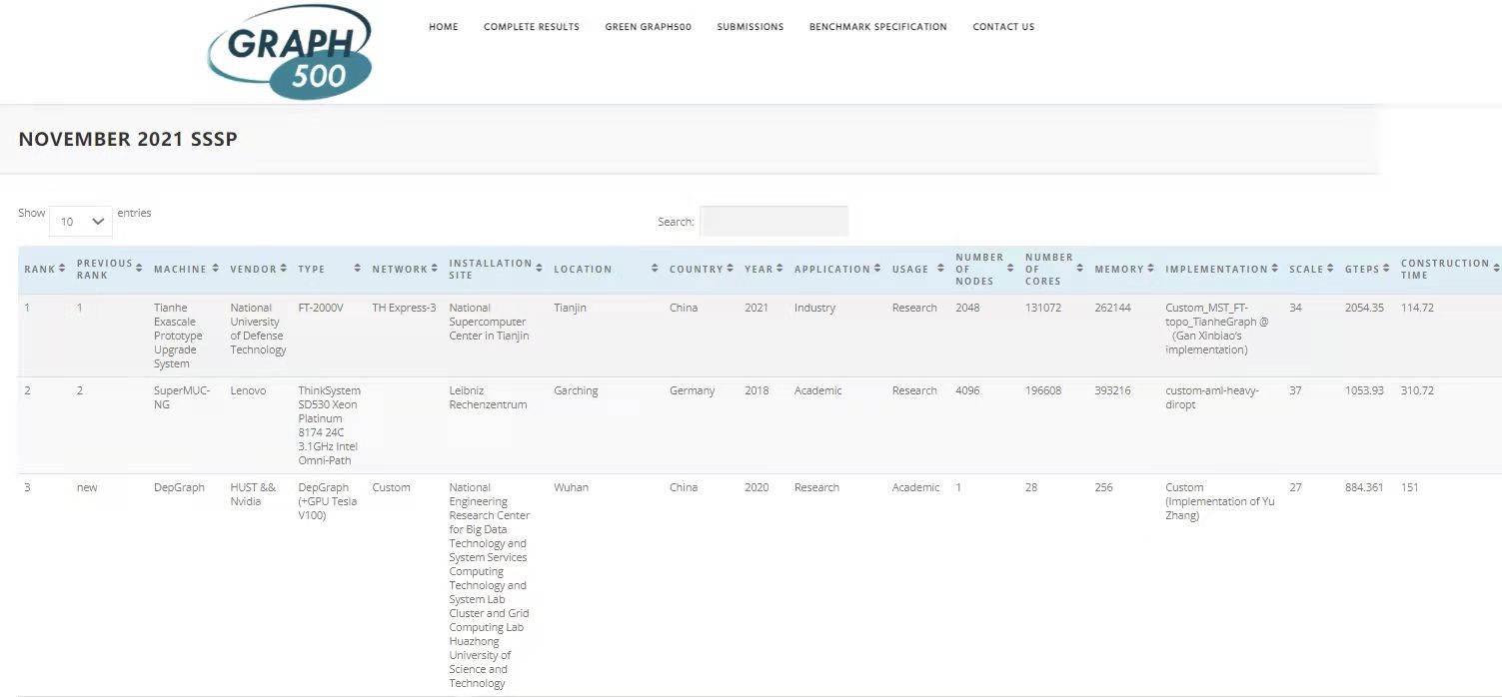Viewport: 1502px width, 697px height.
Task: Go to Complete Results page
Action: [x=531, y=27]
